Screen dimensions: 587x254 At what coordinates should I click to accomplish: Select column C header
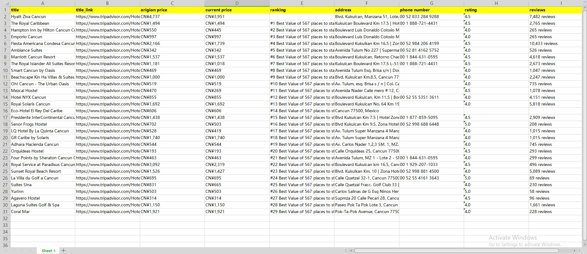[x=172, y=3]
